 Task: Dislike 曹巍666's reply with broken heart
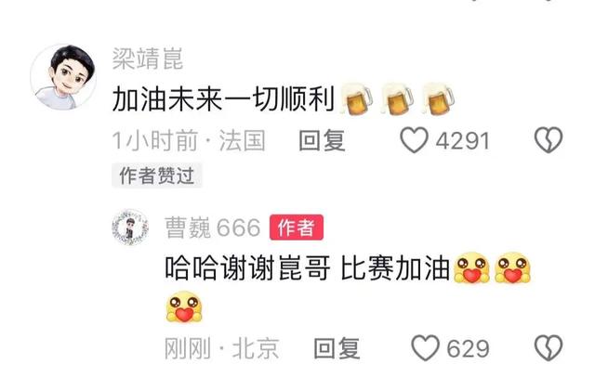[x=549, y=348]
